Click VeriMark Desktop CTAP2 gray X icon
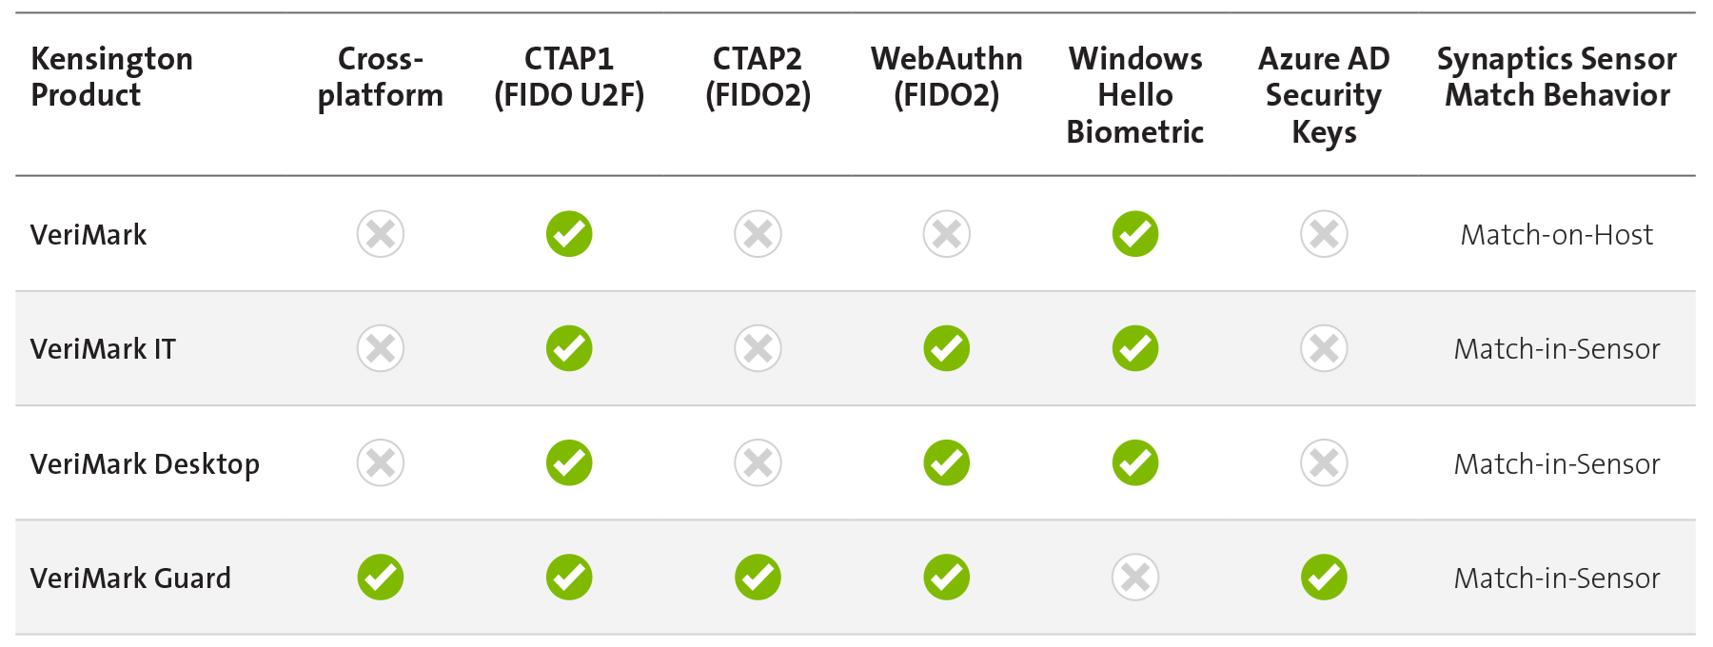This screenshot has height=647, width=1713. point(758,463)
